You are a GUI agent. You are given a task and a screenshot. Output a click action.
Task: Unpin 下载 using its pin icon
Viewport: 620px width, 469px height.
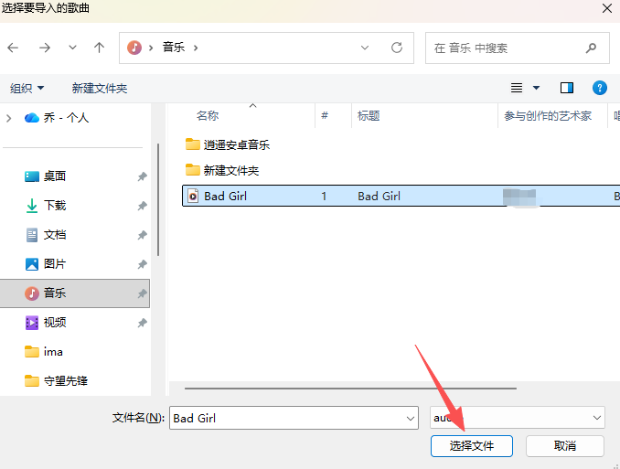tap(142, 206)
